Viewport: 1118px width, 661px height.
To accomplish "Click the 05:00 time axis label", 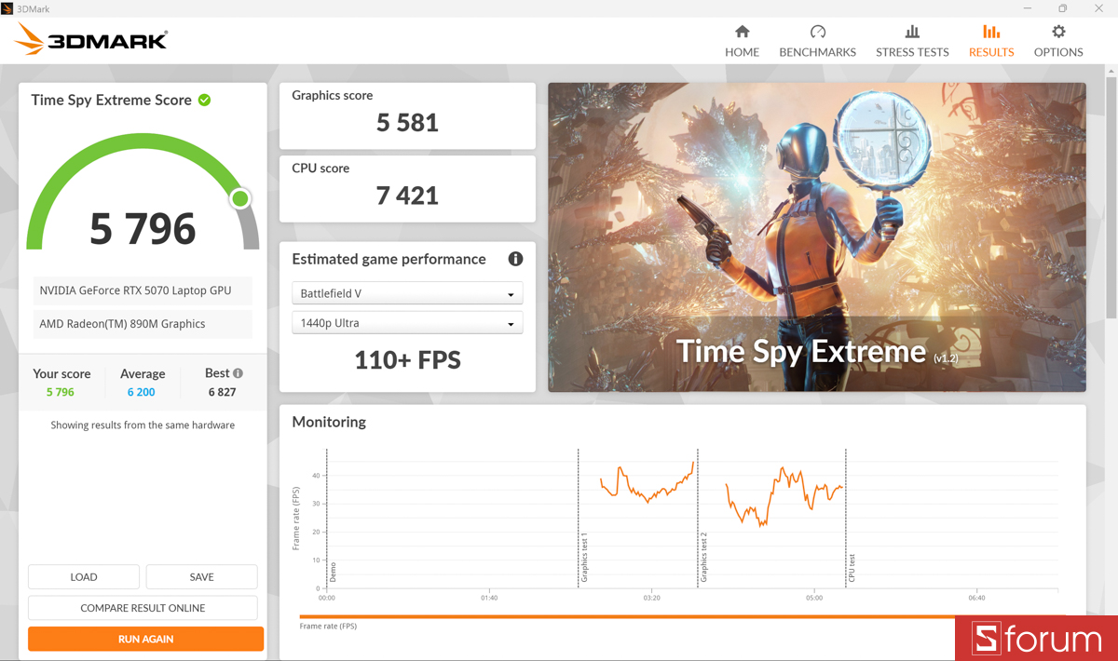I will (814, 598).
